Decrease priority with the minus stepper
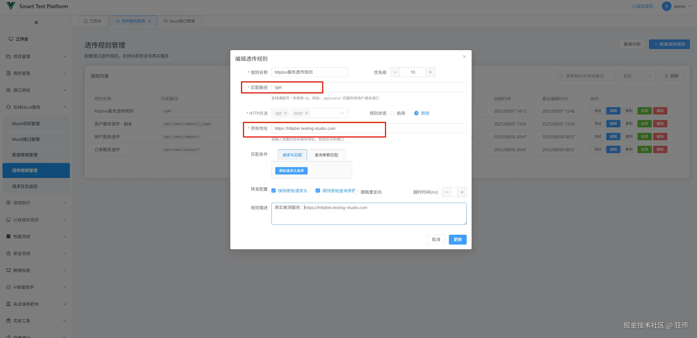697x338 pixels. pos(395,72)
